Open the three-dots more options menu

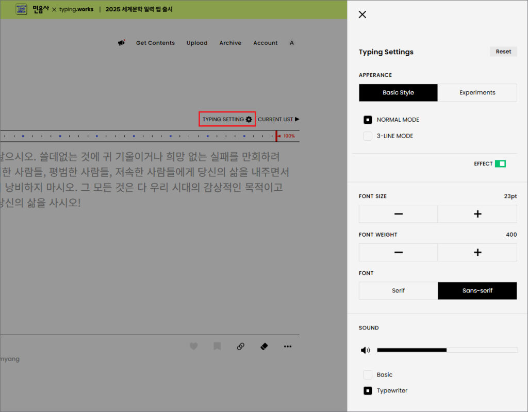[288, 347]
